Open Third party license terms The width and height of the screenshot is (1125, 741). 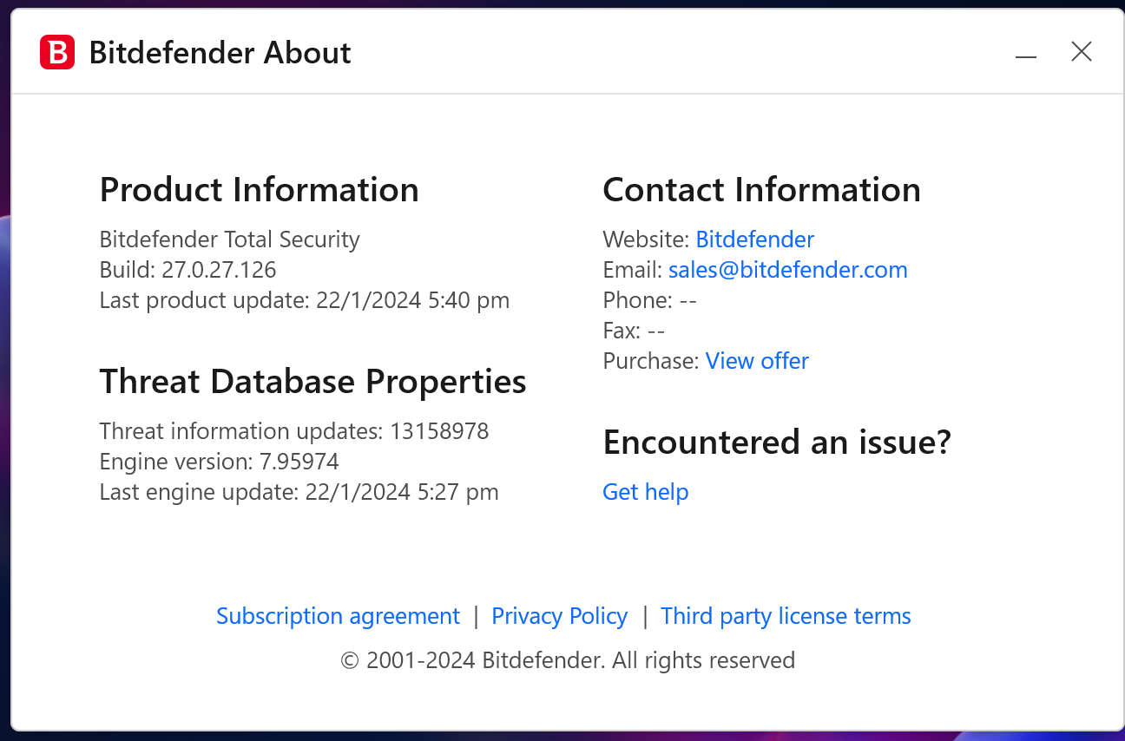(x=786, y=616)
